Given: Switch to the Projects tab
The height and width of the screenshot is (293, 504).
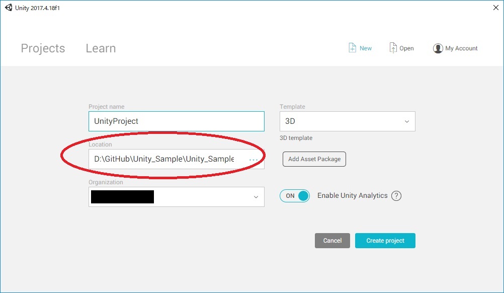Looking at the screenshot, I should click(x=43, y=48).
